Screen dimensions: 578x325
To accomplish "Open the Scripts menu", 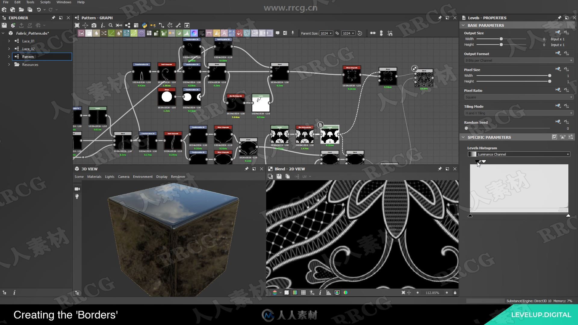I will [45, 2].
